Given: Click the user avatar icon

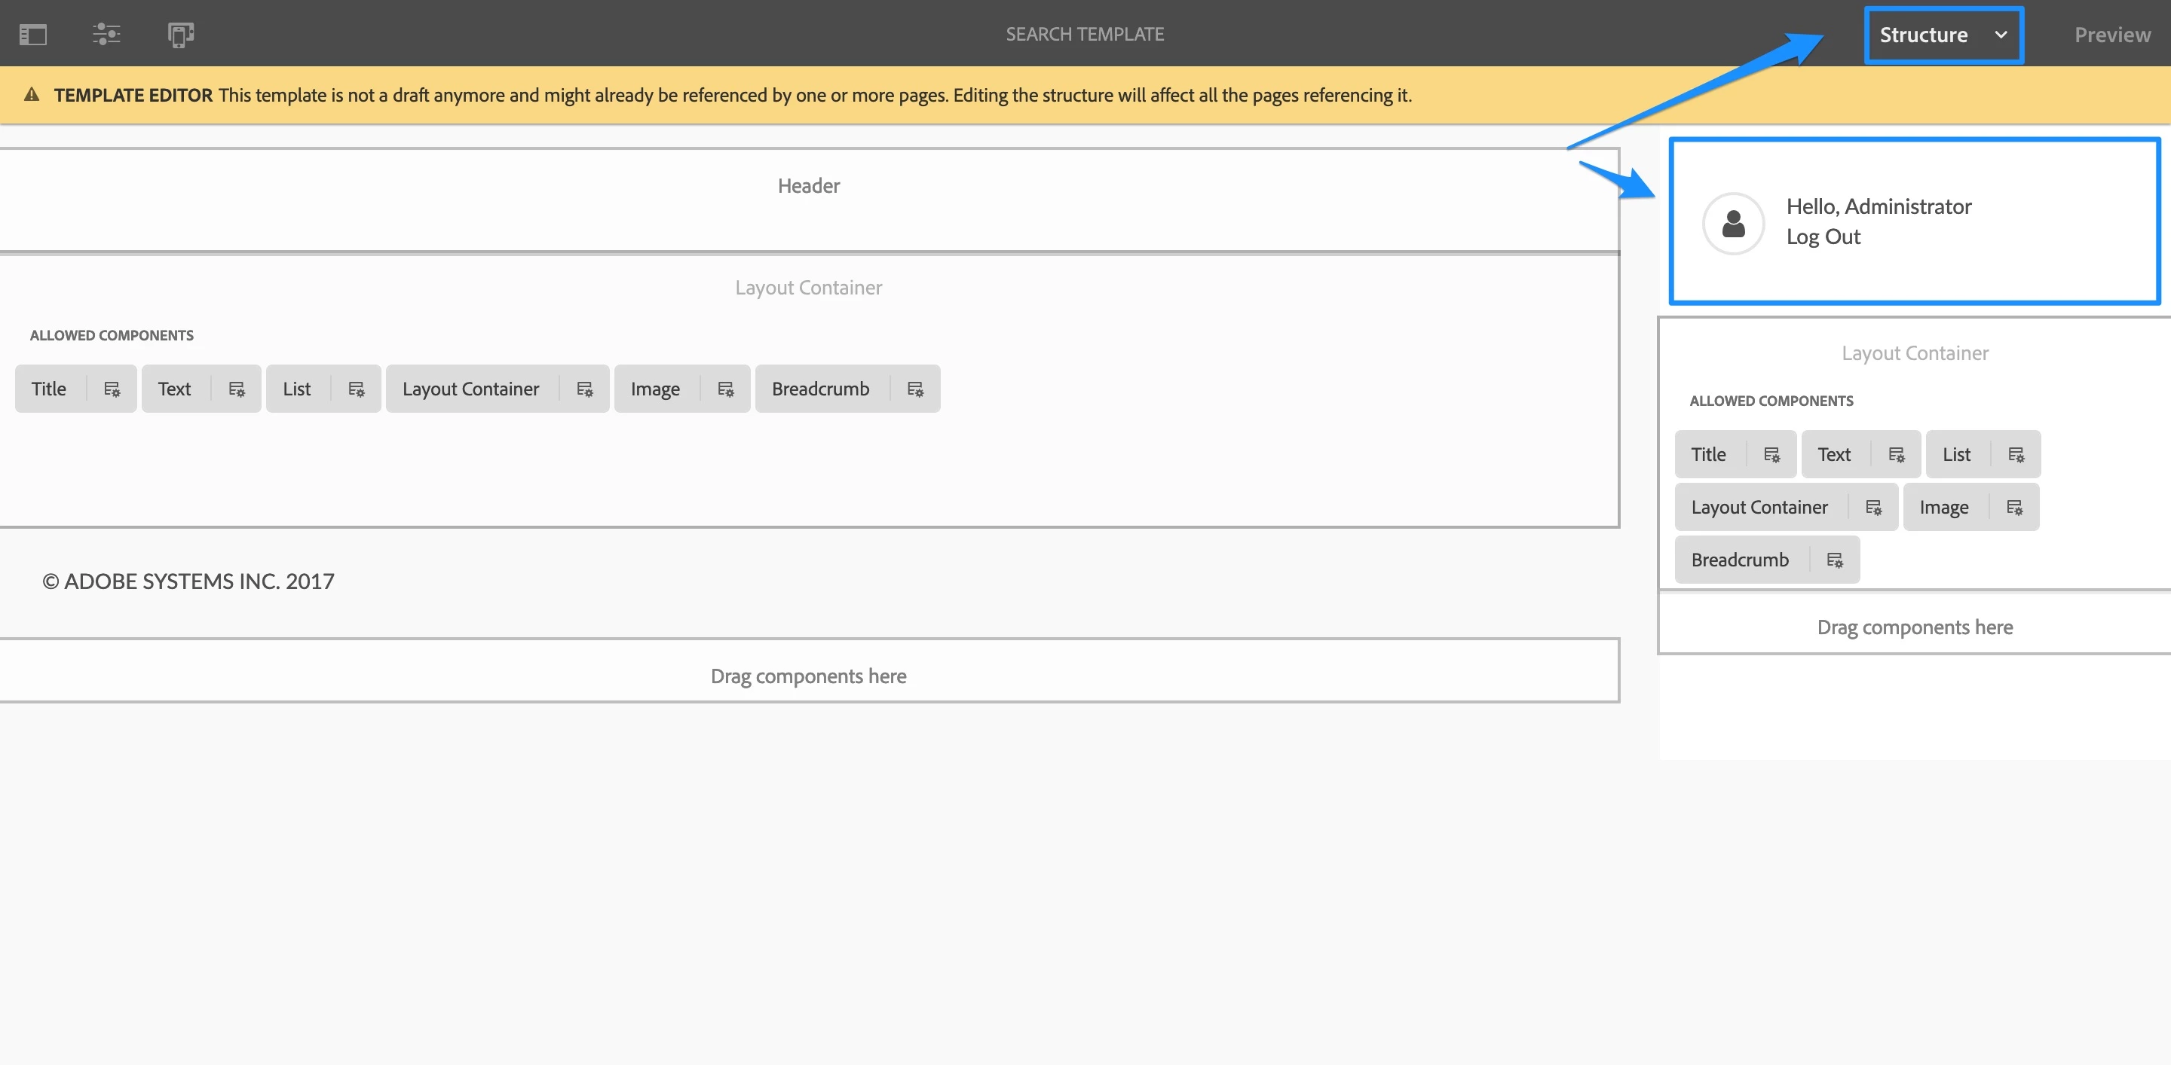Looking at the screenshot, I should 1733,224.
